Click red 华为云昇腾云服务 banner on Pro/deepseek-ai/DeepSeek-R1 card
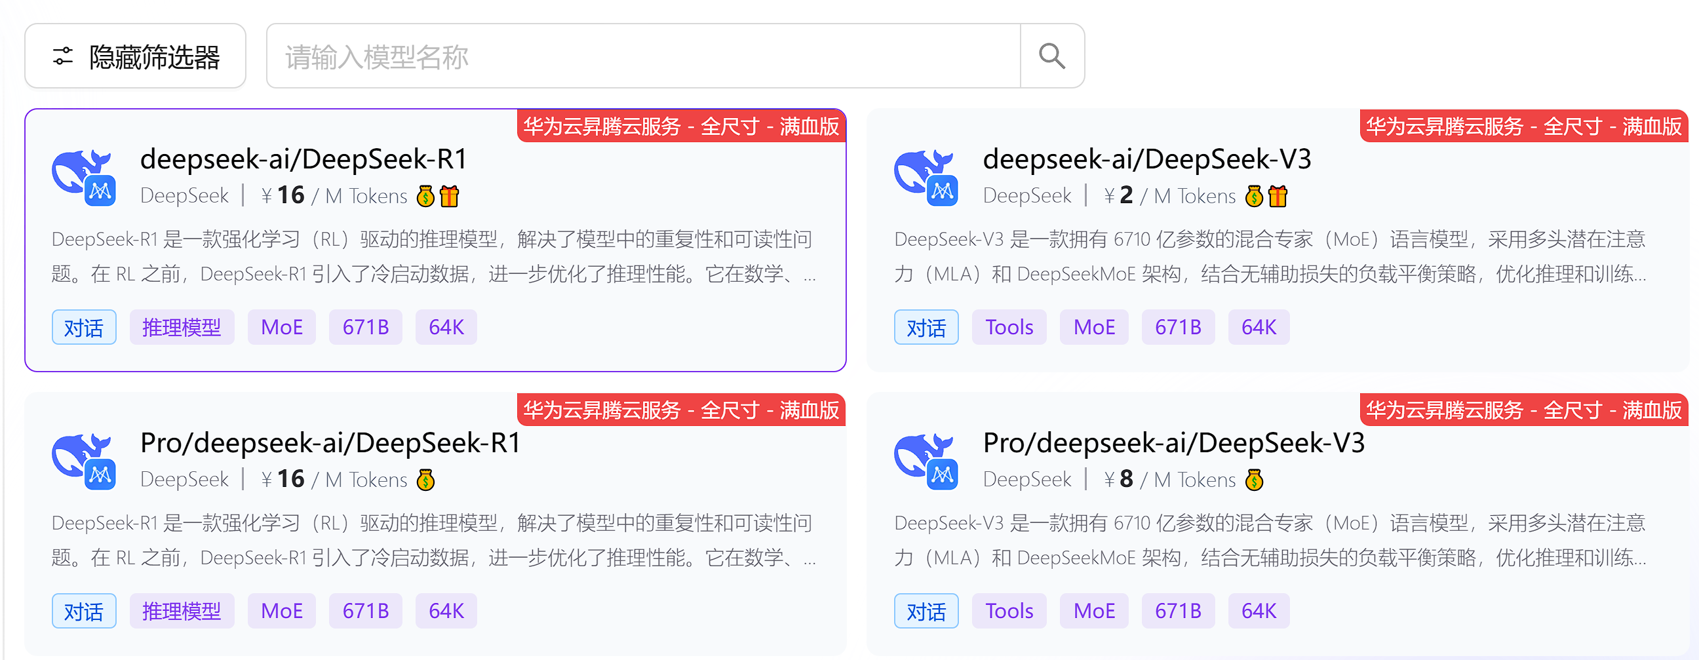 click(x=681, y=410)
